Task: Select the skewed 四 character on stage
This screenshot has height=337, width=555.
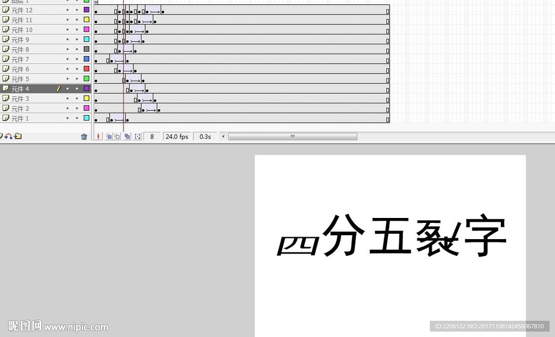Action: [x=298, y=245]
